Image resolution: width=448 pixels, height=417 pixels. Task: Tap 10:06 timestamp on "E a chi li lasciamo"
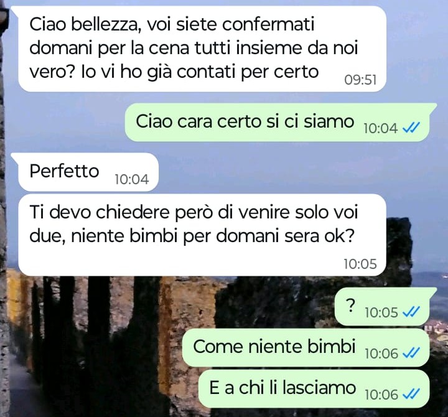[x=381, y=395]
